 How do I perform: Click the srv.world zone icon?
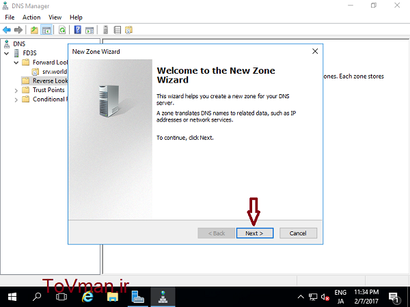point(36,72)
